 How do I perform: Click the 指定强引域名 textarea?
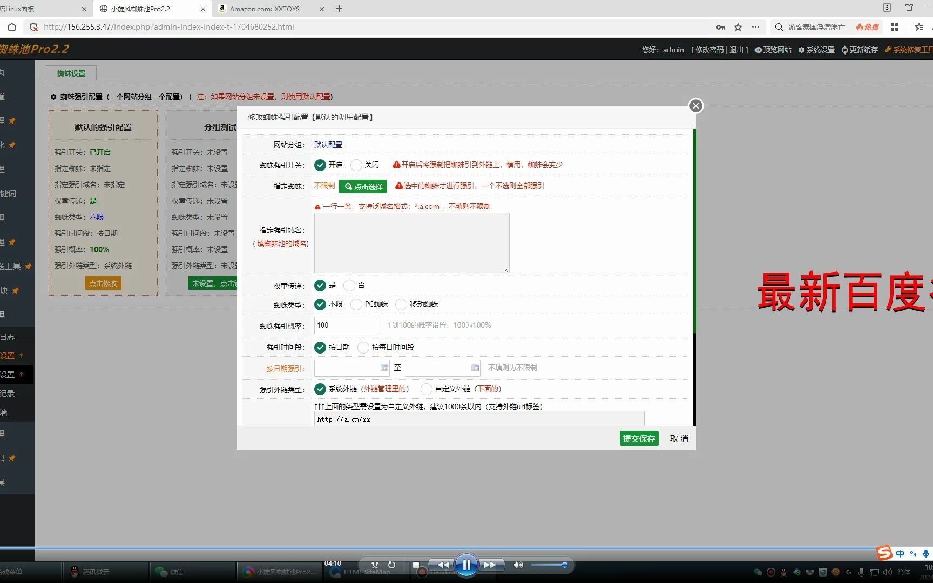412,243
